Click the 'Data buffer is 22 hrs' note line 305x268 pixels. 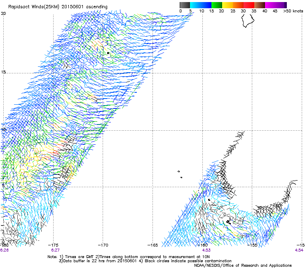pos(145,261)
